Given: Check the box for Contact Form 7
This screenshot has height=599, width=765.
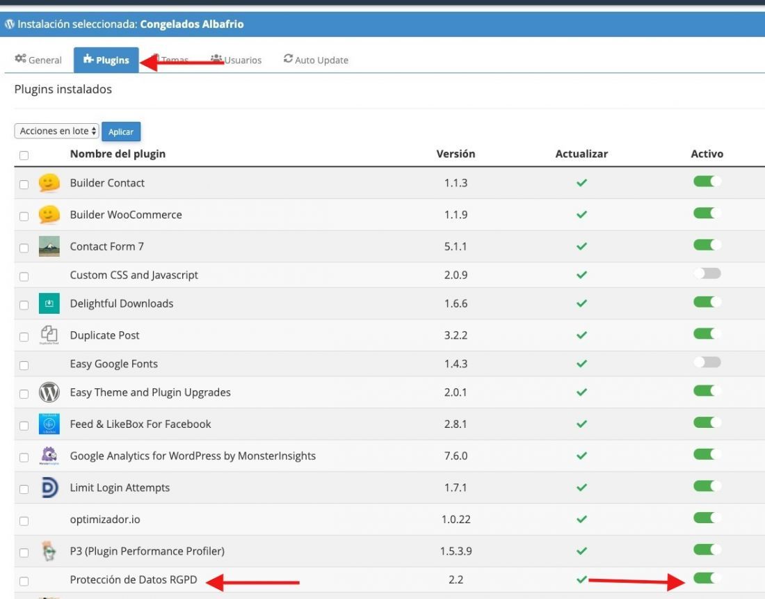Looking at the screenshot, I should click(24, 248).
